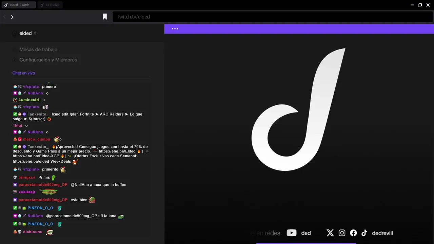434x244 pixels.
Task: Maximize the window from the title bar
Action: pyautogui.click(x=420, y=5)
